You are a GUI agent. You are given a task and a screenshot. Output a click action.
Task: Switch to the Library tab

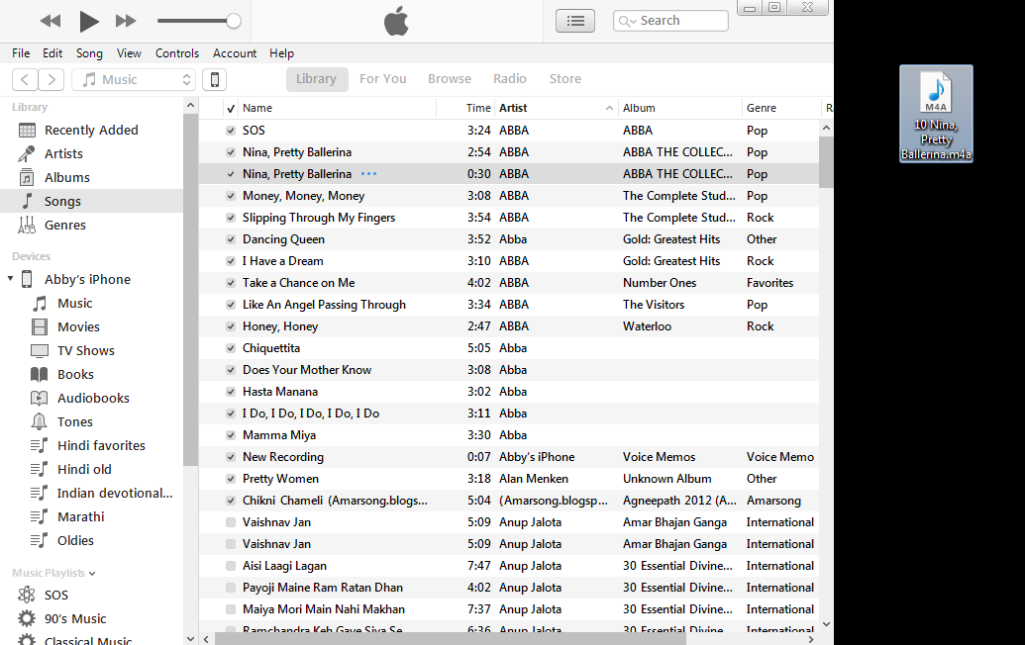coord(316,79)
